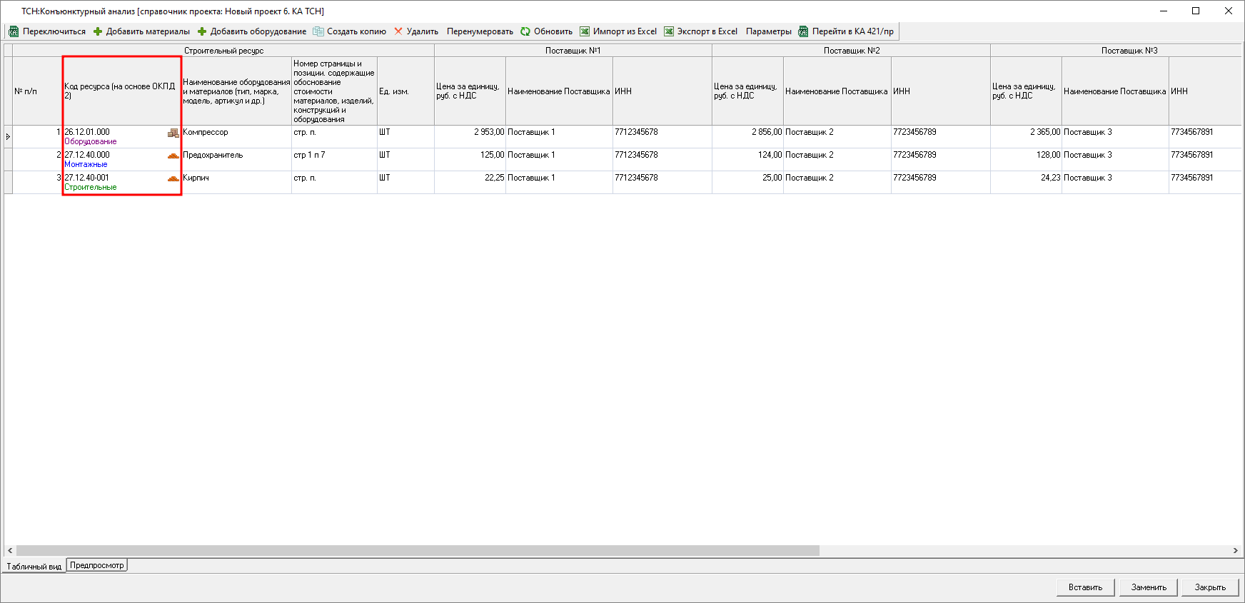
Task: Switch to the Предпросмотр tab
Action: 97,565
